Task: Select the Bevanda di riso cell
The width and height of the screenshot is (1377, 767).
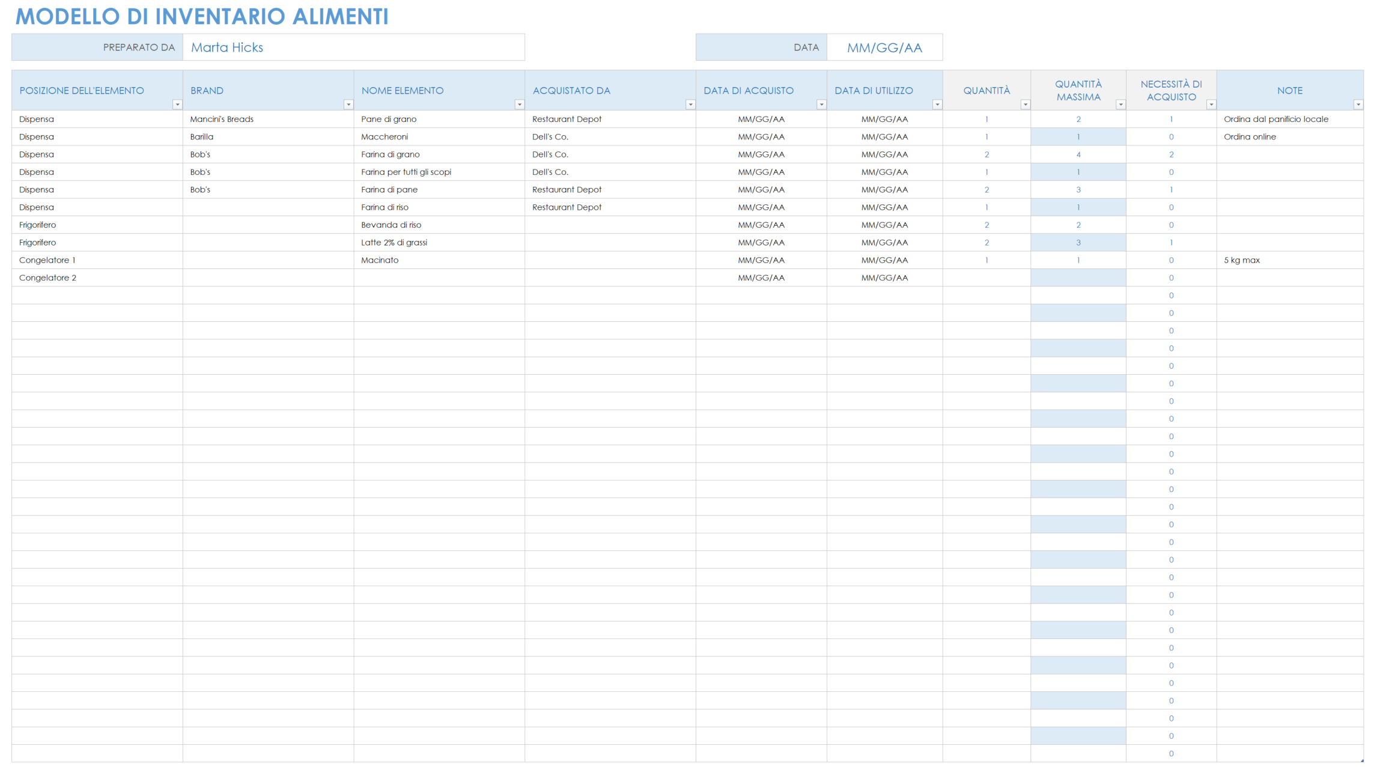Action: [x=439, y=225]
